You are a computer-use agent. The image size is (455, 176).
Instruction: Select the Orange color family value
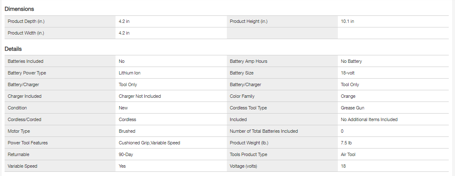pos(348,96)
